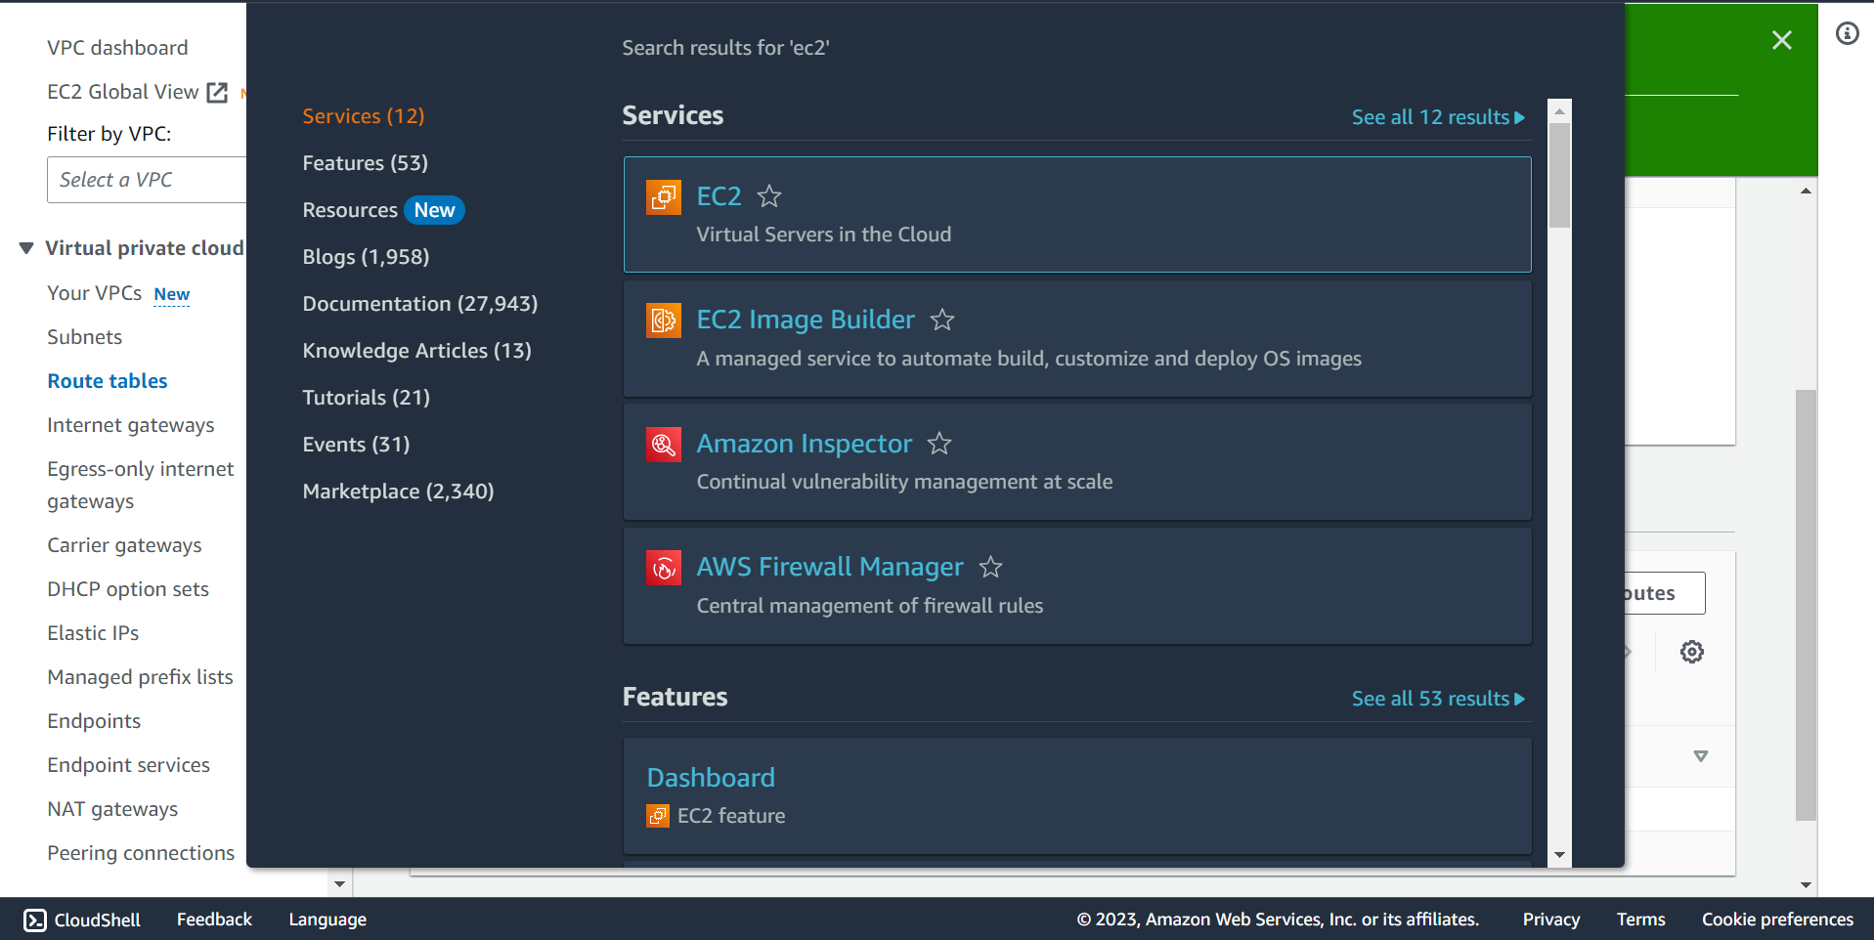This screenshot has height=940, width=1874.
Task: Open Carrier gateways in sidebar
Action: click(125, 545)
